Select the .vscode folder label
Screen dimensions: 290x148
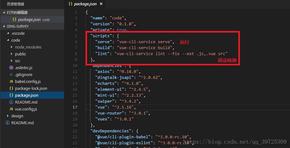[x=18, y=33]
